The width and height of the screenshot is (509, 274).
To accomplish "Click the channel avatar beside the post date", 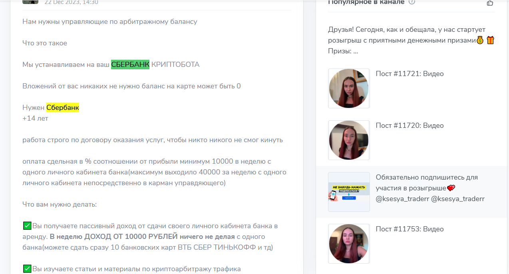I will pos(30,2).
